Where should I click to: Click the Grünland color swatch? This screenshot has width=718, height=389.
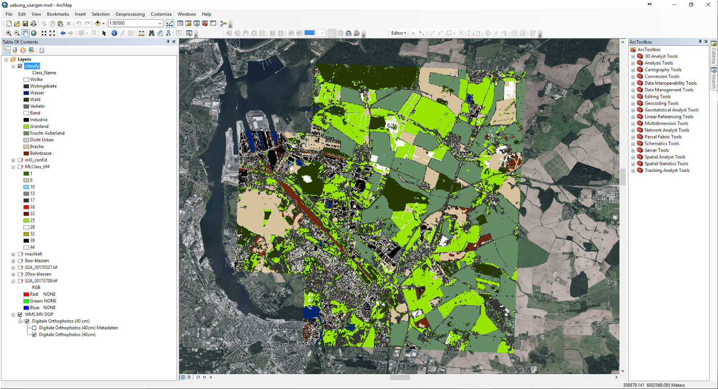click(x=26, y=127)
